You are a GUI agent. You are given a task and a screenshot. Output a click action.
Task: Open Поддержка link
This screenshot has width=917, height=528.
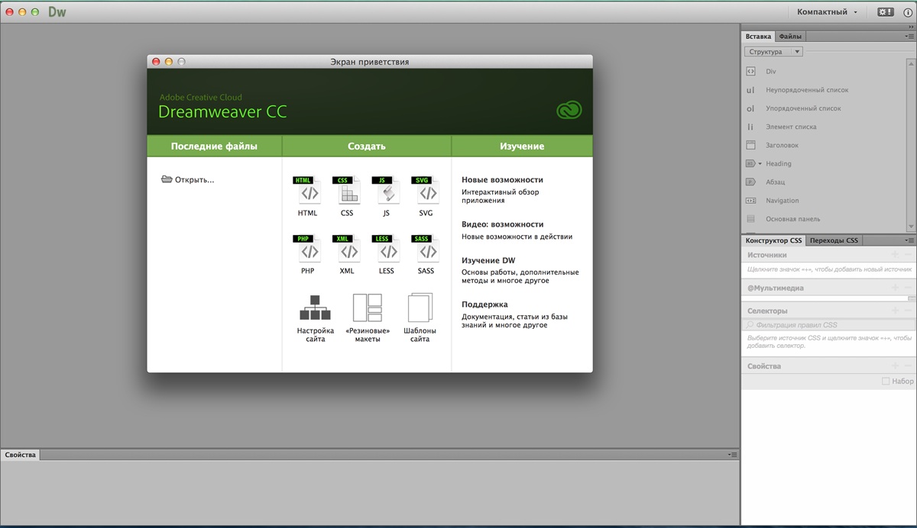point(484,304)
